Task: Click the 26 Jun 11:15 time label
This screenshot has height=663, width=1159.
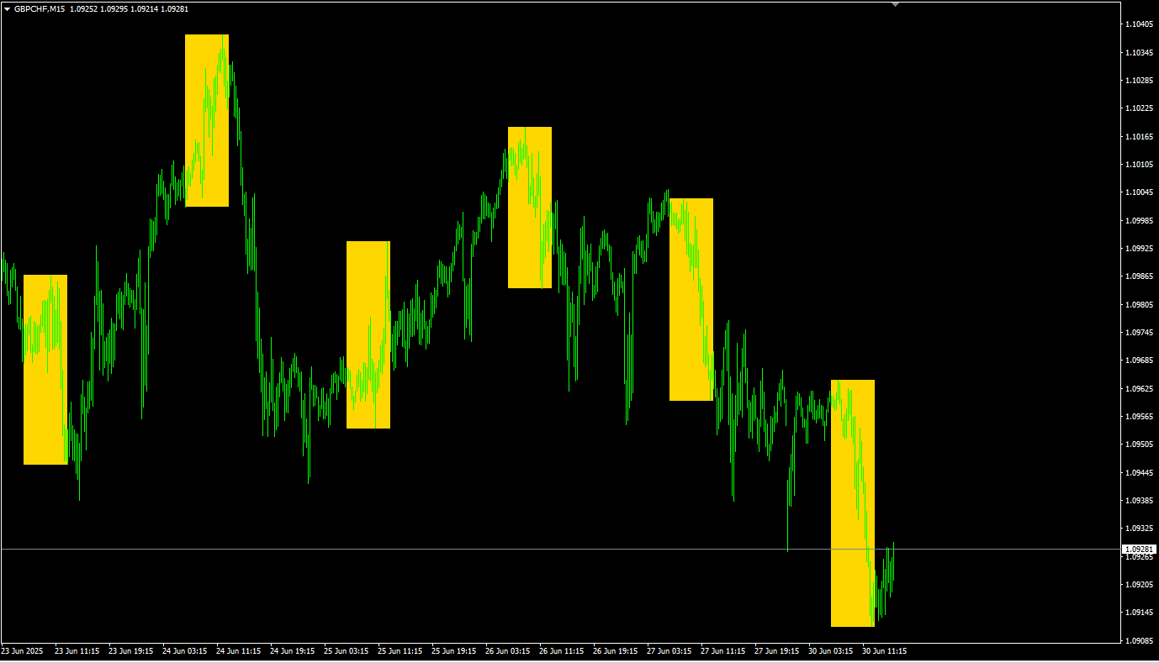Action: tap(562, 650)
